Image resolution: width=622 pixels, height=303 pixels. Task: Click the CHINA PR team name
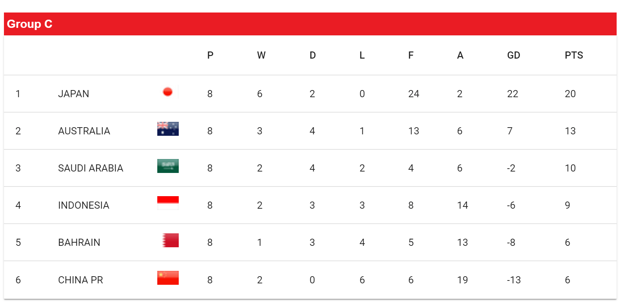(80, 280)
